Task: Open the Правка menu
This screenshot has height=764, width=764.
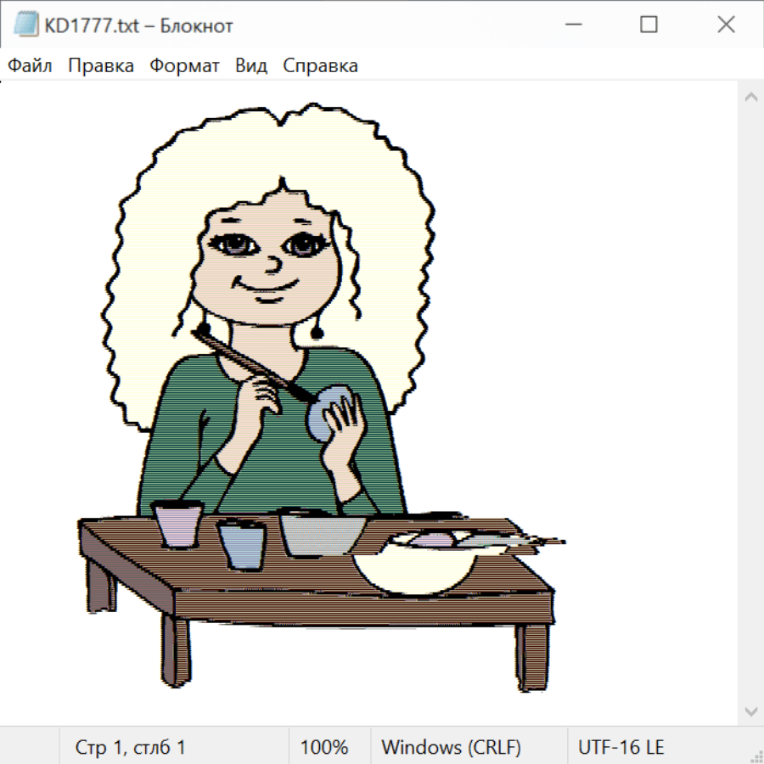Action: (x=101, y=66)
